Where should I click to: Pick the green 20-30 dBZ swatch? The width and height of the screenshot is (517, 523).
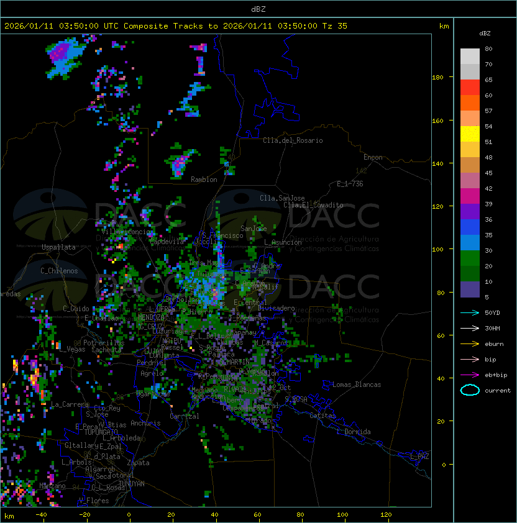click(x=470, y=258)
